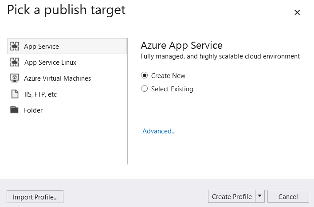Click the App Service Linux icon
The image size is (314, 207).
click(15, 62)
